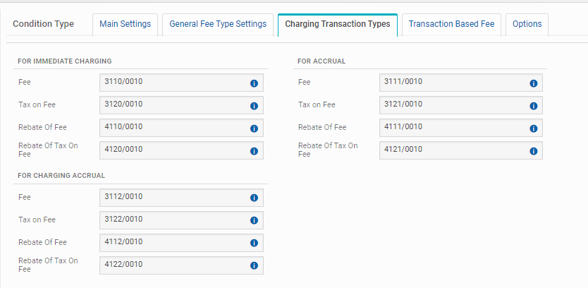This screenshot has height=288, width=588.
Task: Click info icon beside 4121/0010 field
Action: point(533,151)
